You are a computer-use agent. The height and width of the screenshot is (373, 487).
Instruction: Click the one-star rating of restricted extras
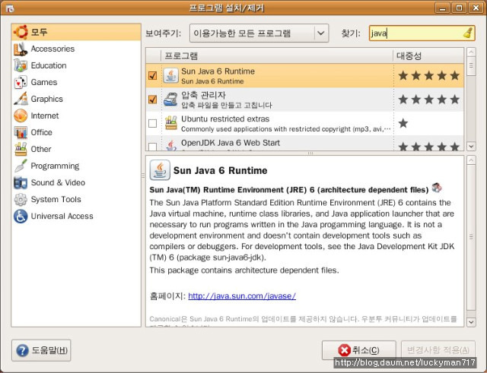pos(403,123)
